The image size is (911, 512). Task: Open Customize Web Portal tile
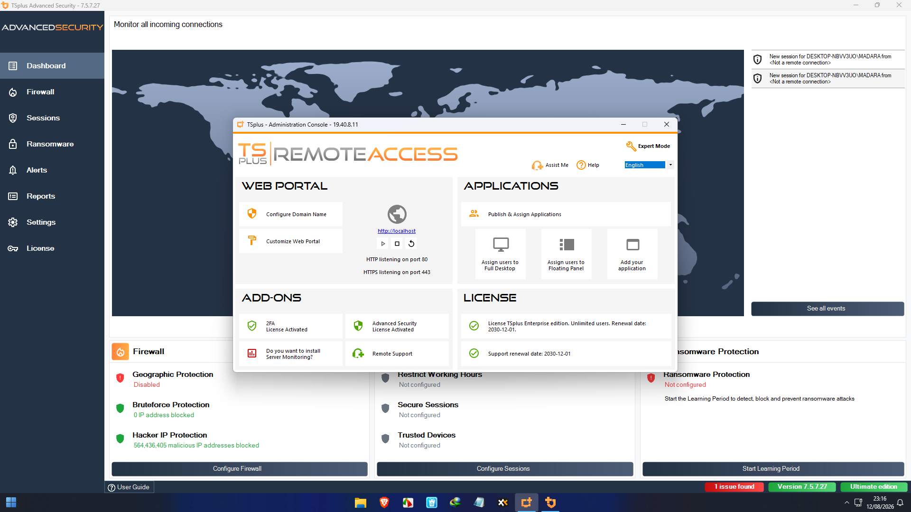[291, 241]
